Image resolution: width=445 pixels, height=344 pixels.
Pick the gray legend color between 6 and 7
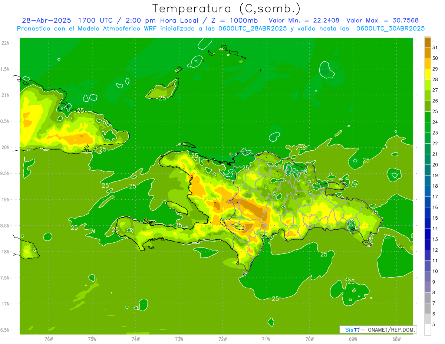tap(428, 308)
